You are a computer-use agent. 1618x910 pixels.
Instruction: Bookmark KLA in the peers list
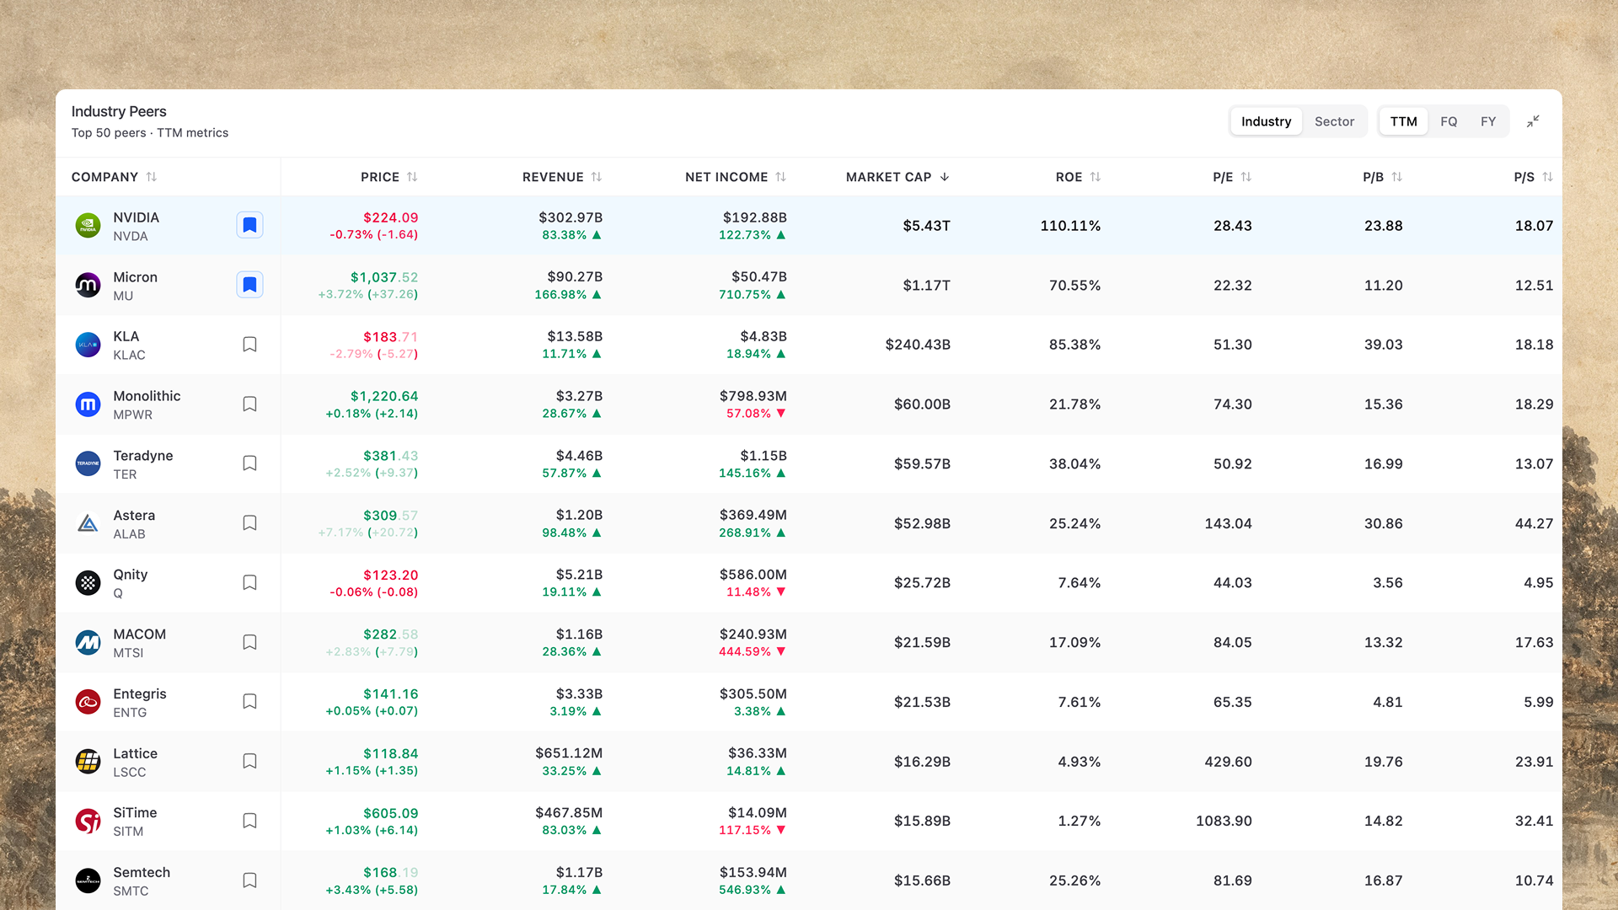tap(249, 345)
